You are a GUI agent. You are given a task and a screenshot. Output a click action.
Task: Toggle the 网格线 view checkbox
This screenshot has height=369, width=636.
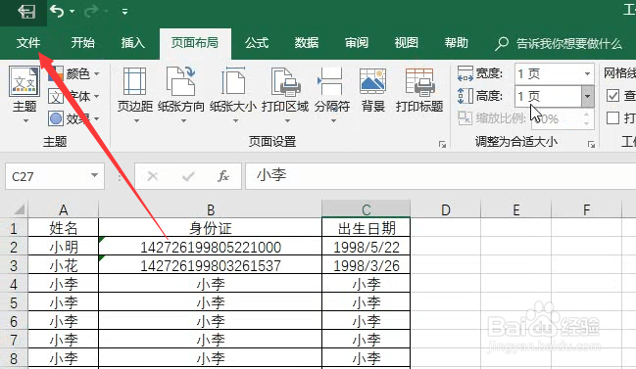[x=612, y=96]
